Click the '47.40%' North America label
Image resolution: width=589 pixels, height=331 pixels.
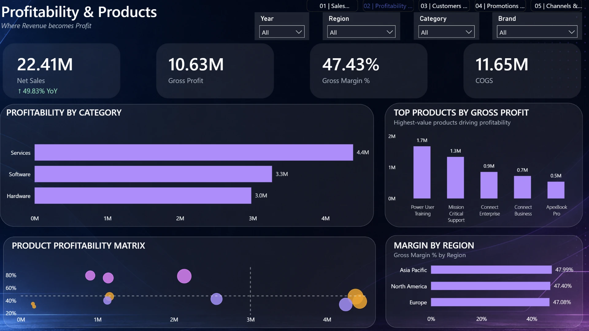pyautogui.click(x=563, y=286)
